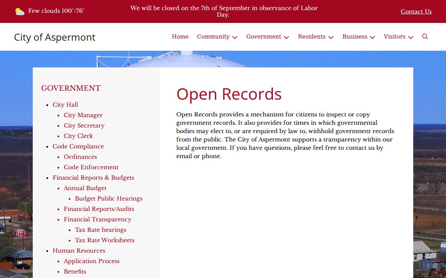
Task: Expand the Visitors menu chevron
Action: pyautogui.click(x=411, y=37)
